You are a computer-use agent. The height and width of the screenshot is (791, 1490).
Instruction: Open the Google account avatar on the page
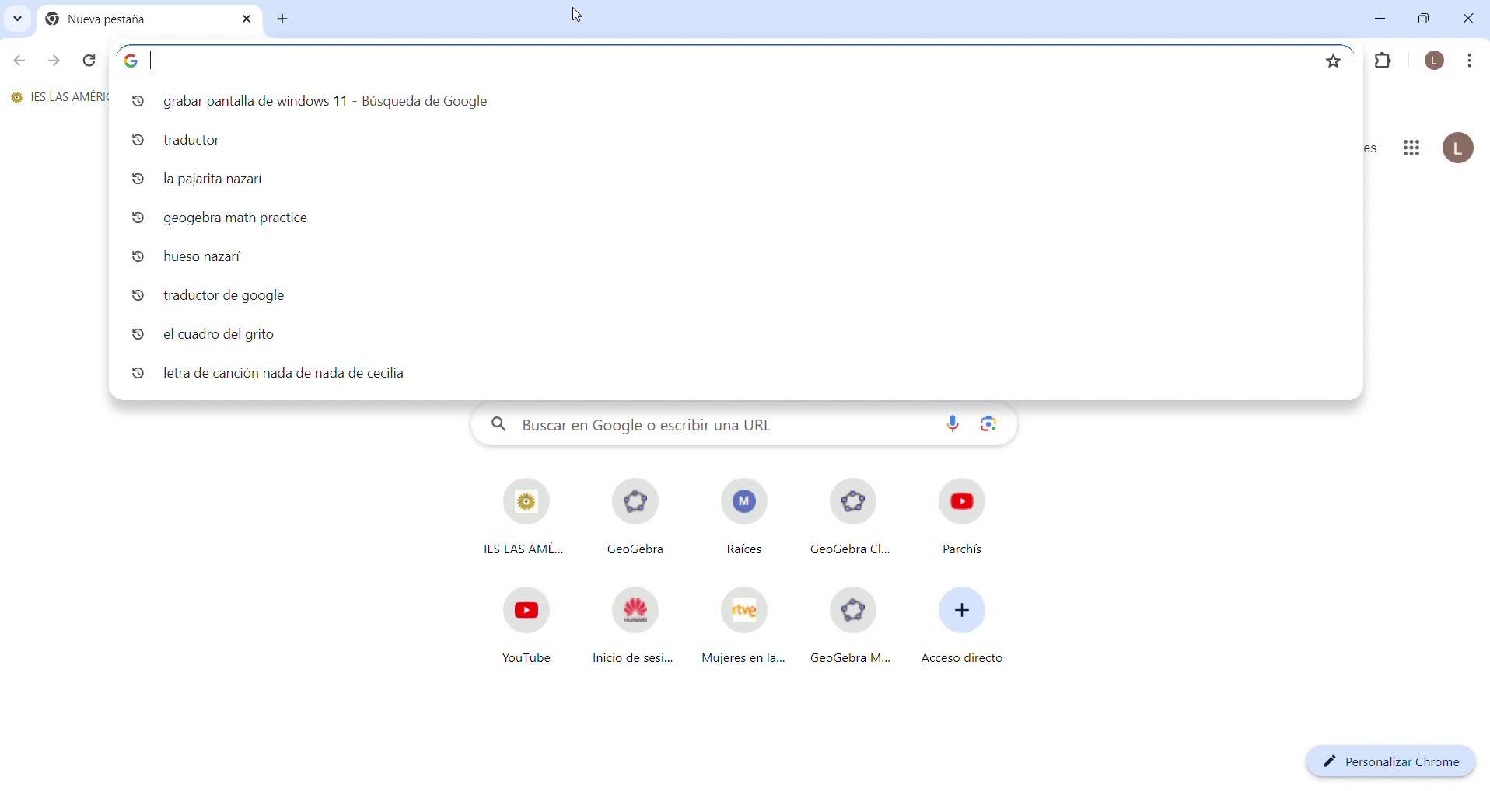point(1458,148)
